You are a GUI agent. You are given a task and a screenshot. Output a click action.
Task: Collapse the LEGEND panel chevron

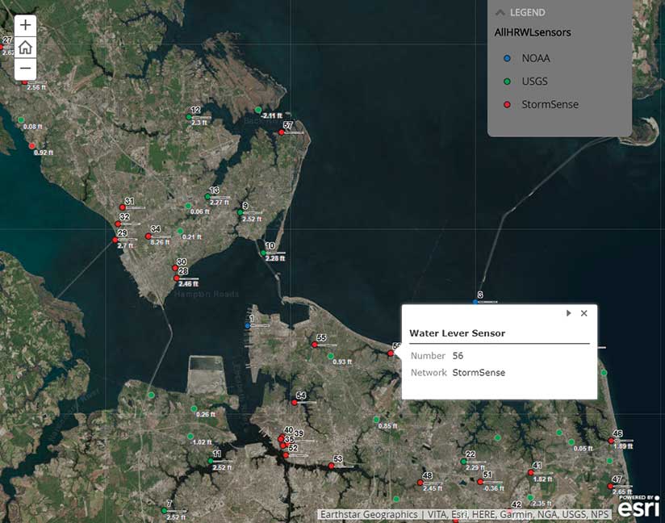tap(500, 13)
